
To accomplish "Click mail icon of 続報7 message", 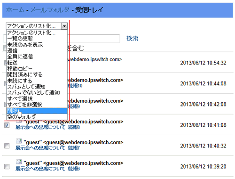I will coord(19,141).
